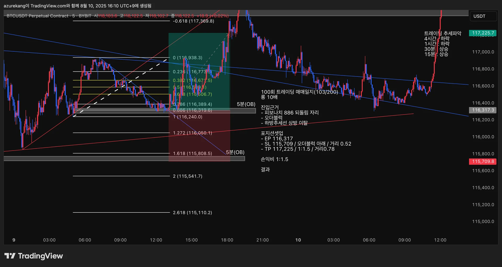Image resolution: width=502 pixels, height=267 pixels.
Task: Click the day 10 date label on time axis
Action: tap(298, 240)
